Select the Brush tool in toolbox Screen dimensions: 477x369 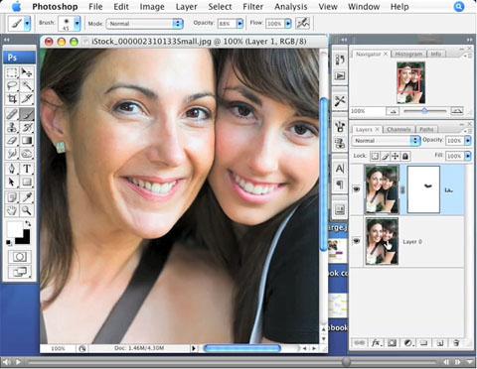coord(27,114)
